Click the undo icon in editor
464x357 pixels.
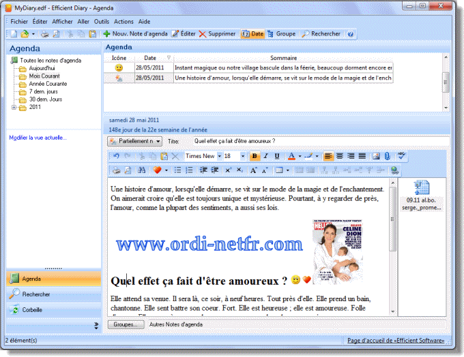116,156
